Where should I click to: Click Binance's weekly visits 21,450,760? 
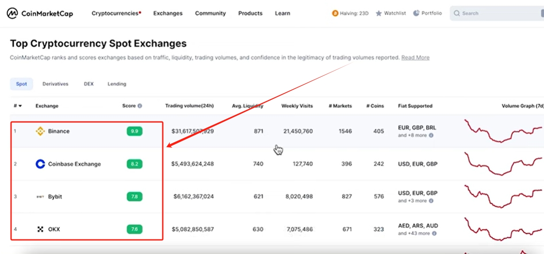point(298,131)
